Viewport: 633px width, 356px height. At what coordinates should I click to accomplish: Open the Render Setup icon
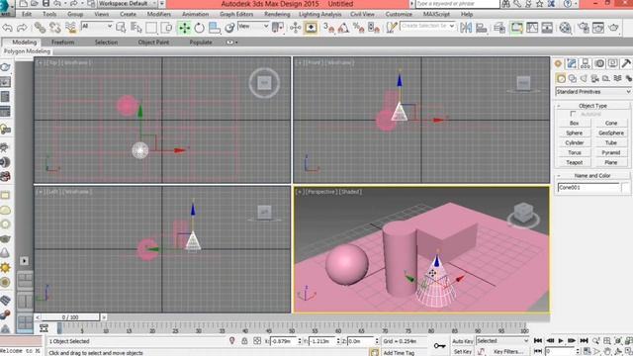584,28
